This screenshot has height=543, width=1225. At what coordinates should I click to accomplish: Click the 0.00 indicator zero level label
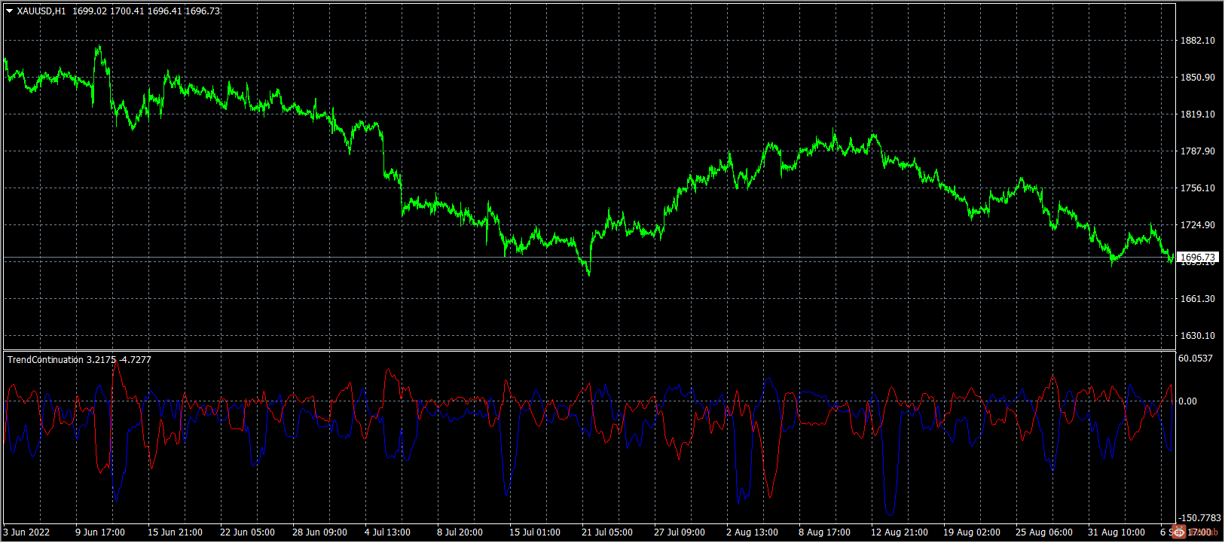1187,401
